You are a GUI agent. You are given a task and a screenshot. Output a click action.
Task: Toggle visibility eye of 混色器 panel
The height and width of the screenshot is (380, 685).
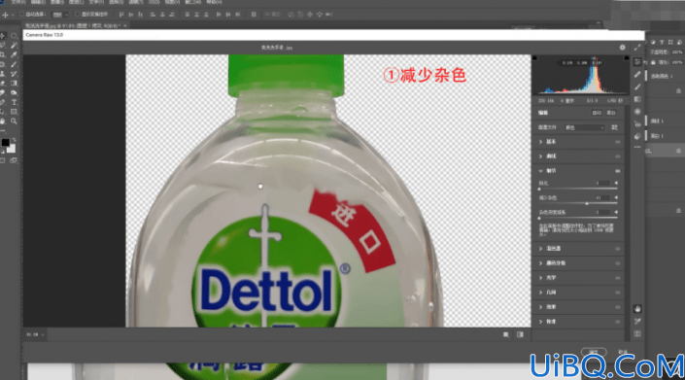(x=618, y=249)
